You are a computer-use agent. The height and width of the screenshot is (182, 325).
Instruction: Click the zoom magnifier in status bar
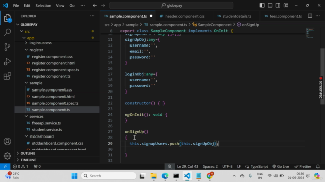[x=169, y=166]
